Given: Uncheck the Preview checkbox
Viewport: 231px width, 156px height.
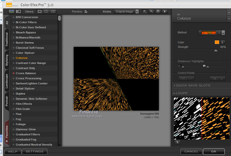Looking at the screenshot, I should (86, 11).
